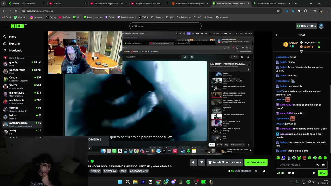Open the TikTok bookmark
Screen dimensions: 331x186
[x=143, y=17]
